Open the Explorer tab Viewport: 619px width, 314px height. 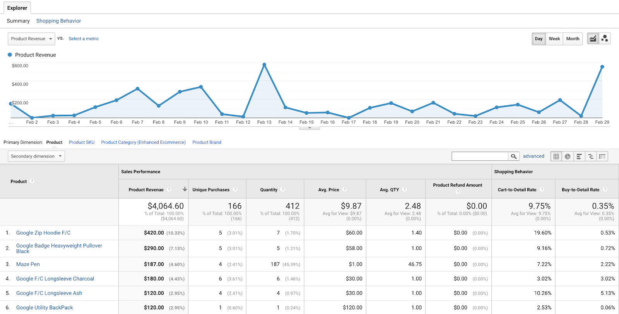click(x=17, y=8)
